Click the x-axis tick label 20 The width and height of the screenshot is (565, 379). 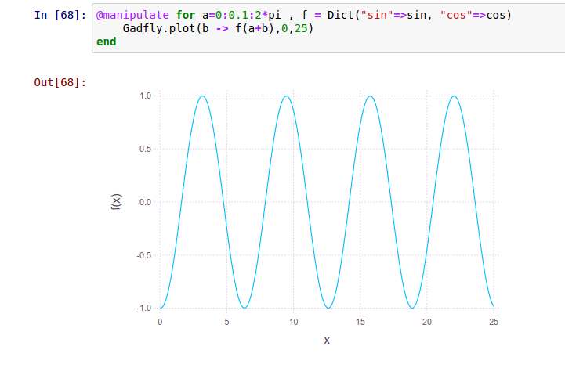[426, 322]
